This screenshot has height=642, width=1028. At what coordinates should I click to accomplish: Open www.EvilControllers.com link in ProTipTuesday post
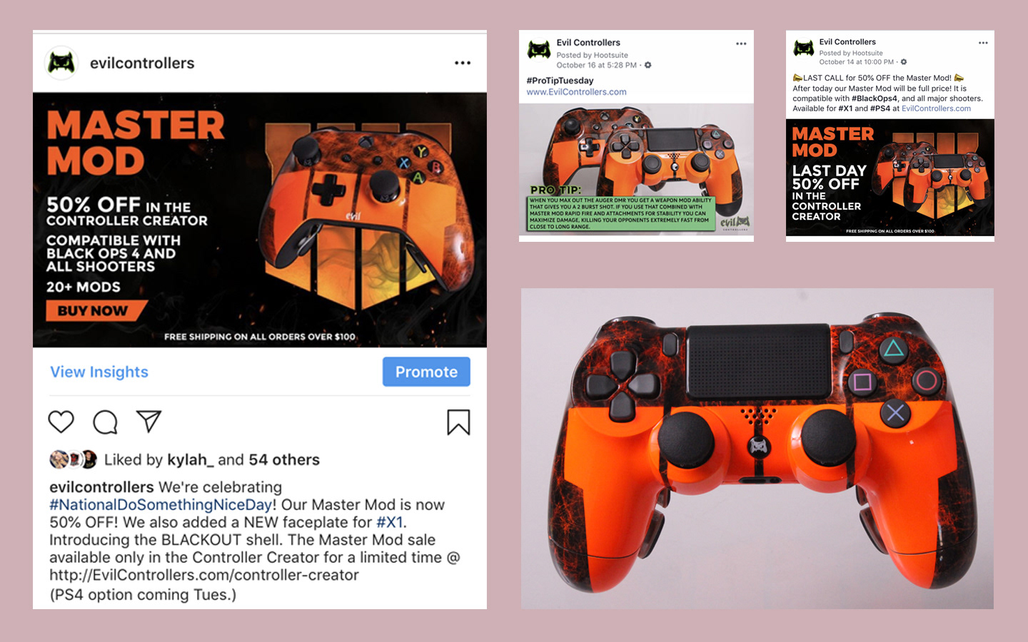pyautogui.click(x=576, y=92)
